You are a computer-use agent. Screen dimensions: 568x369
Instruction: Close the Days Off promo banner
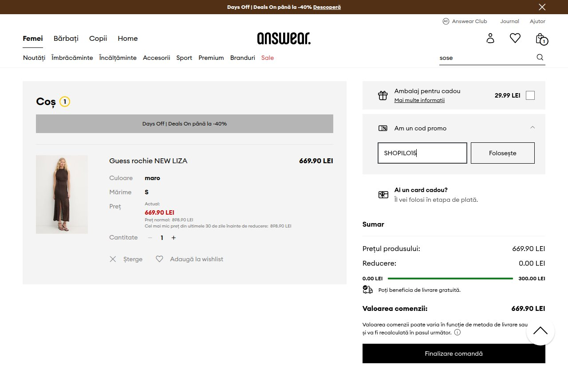(542, 7)
